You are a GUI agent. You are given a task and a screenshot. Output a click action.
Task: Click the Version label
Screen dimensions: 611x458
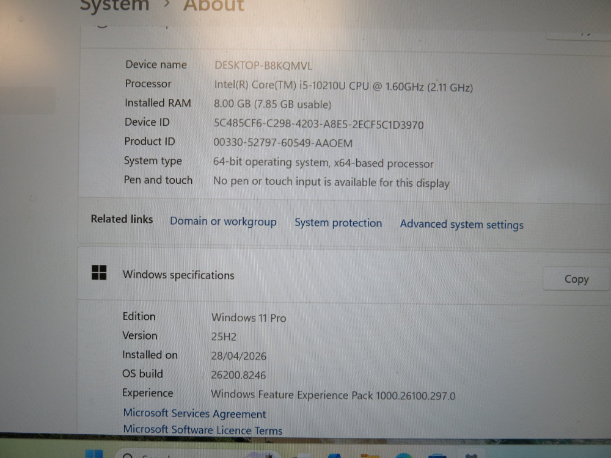click(140, 335)
